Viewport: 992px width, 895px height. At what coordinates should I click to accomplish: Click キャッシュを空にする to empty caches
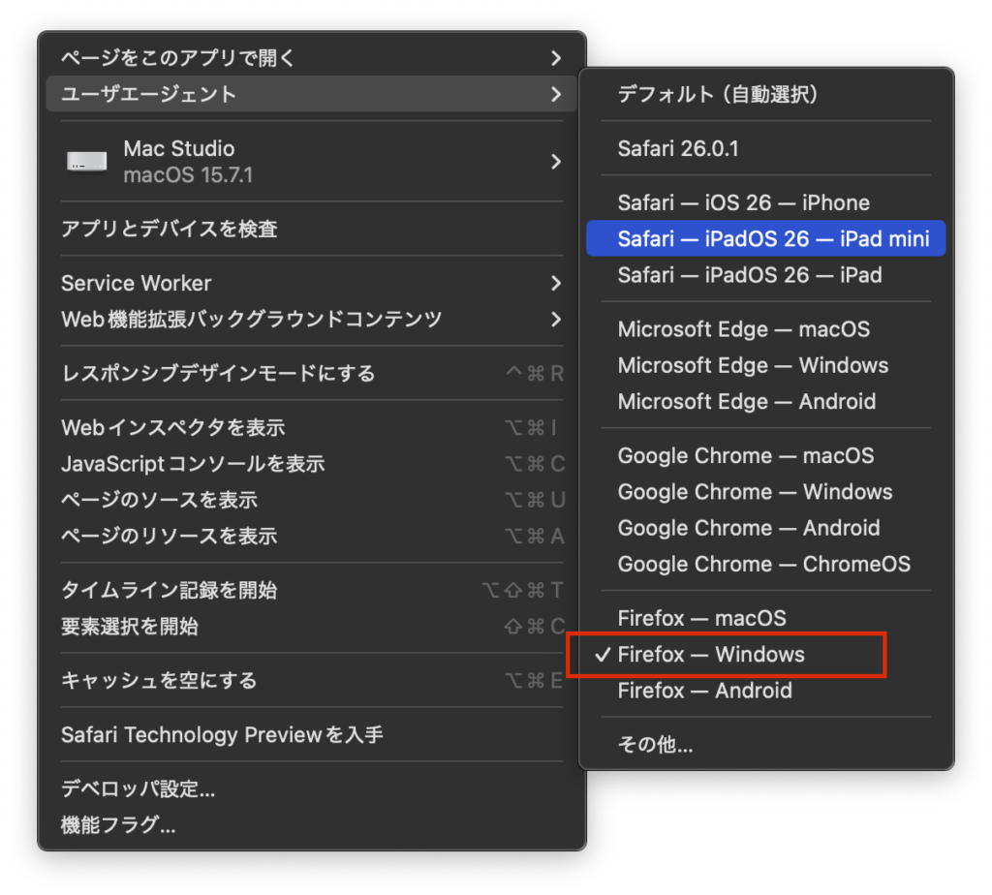159,681
